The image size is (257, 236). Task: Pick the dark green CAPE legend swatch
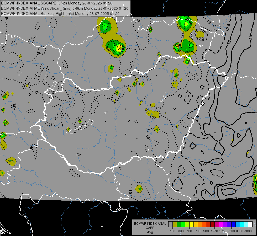pos(179,224)
